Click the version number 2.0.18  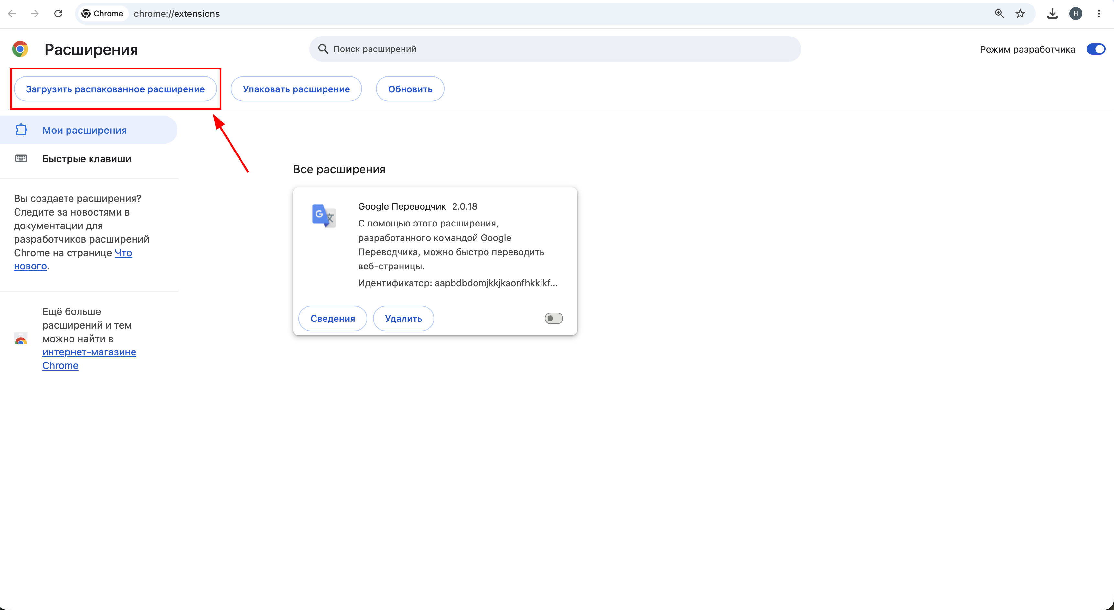465,206
